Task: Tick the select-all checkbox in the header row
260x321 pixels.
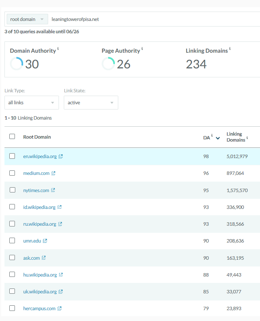Action: 12,136
